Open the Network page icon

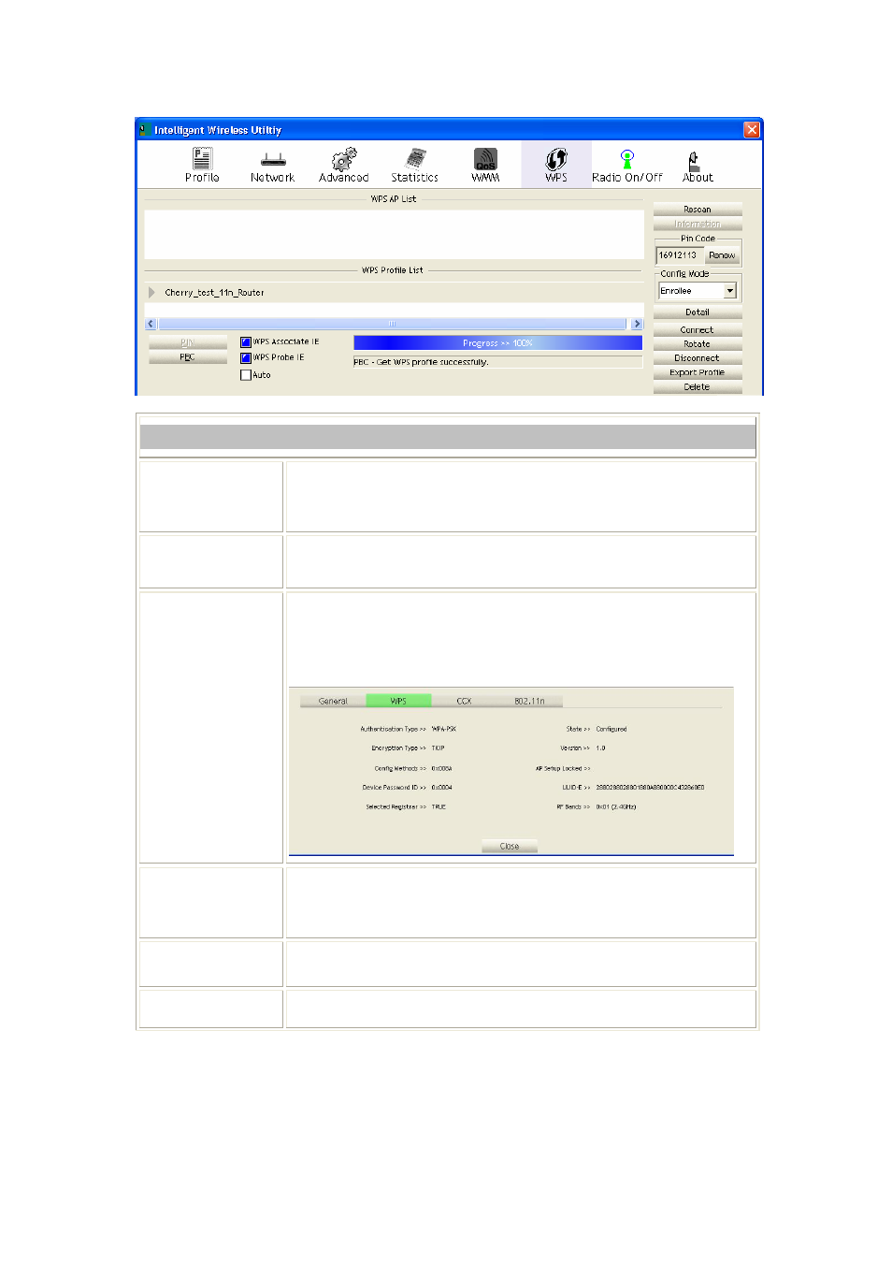[272, 160]
